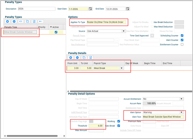This screenshot has width=193, height=139.
Task: Click the Payroll Type column header
Action: [x=100, y=63]
